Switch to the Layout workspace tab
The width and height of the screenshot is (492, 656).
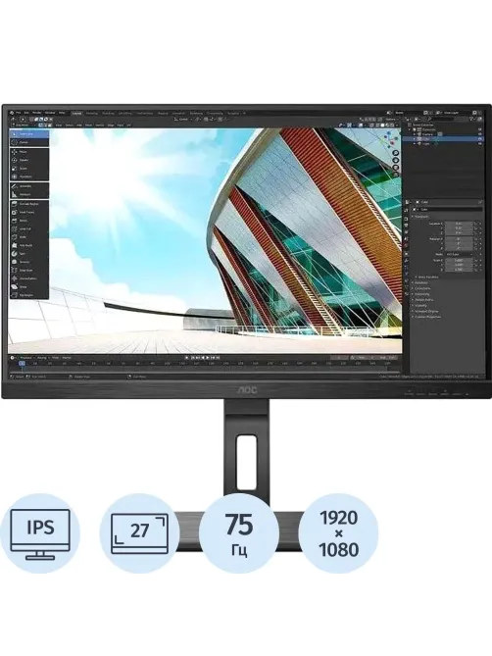coord(76,114)
